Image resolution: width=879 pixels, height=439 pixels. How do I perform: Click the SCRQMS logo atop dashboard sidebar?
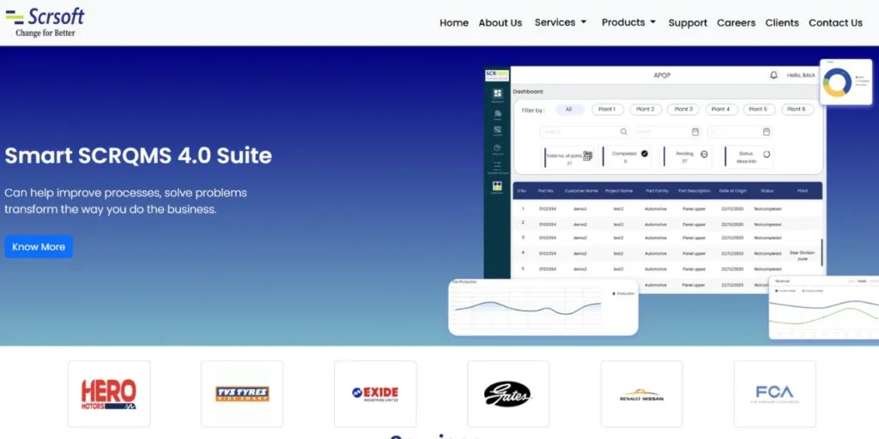[x=497, y=75]
